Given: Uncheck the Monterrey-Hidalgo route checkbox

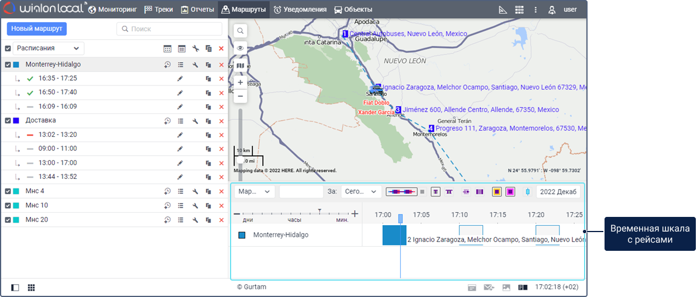Looking at the screenshot, I should (8, 65).
